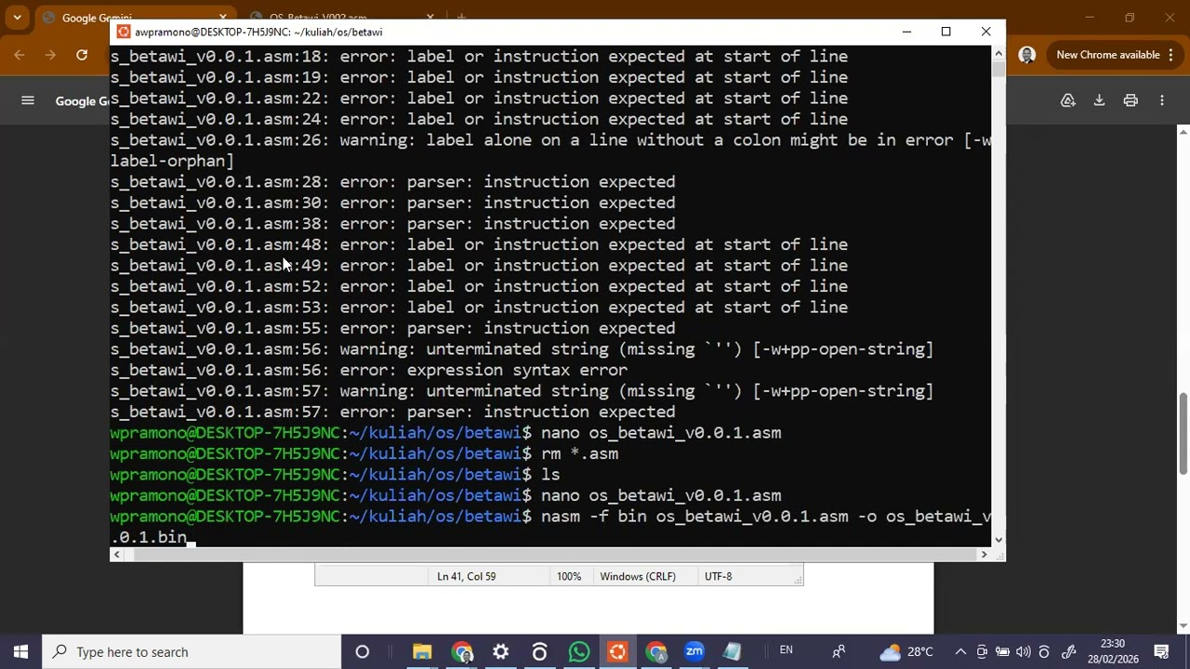
Task: Close the OS_Betawi asm tab
Action: tap(430, 18)
